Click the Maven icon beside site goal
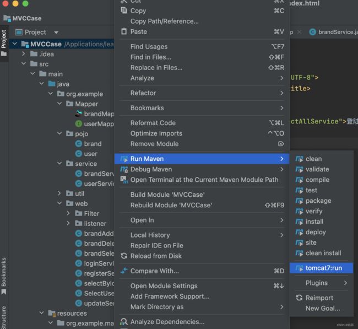This screenshot has height=329, width=358. tap(299, 242)
